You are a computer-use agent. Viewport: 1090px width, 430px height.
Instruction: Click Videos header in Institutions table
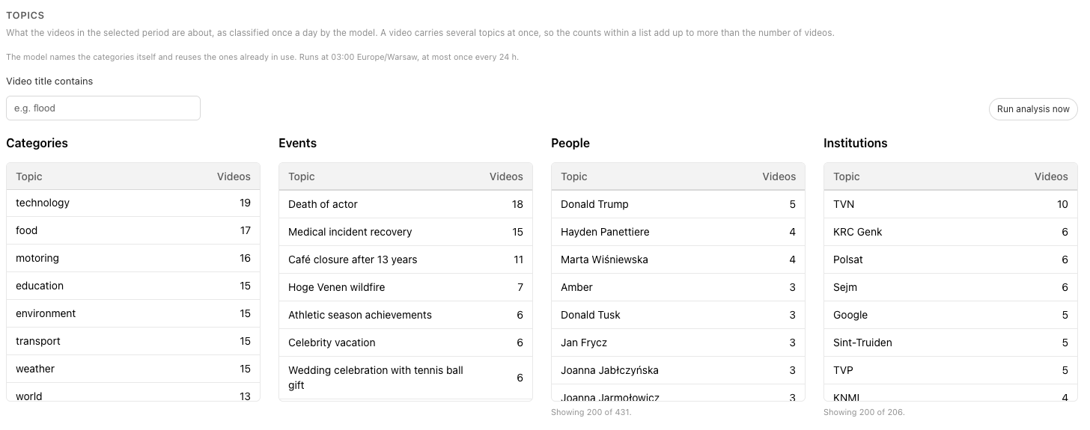tap(1051, 176)
